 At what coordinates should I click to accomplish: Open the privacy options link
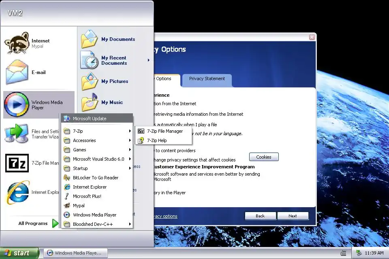pos(165,216)
